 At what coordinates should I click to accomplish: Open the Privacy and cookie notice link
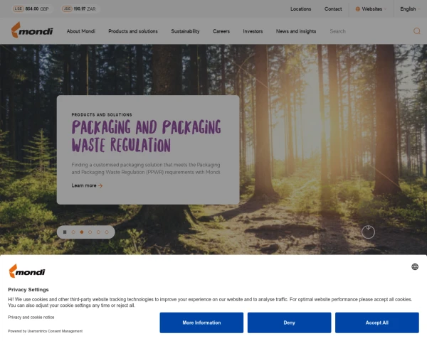(x=31, y=317)
